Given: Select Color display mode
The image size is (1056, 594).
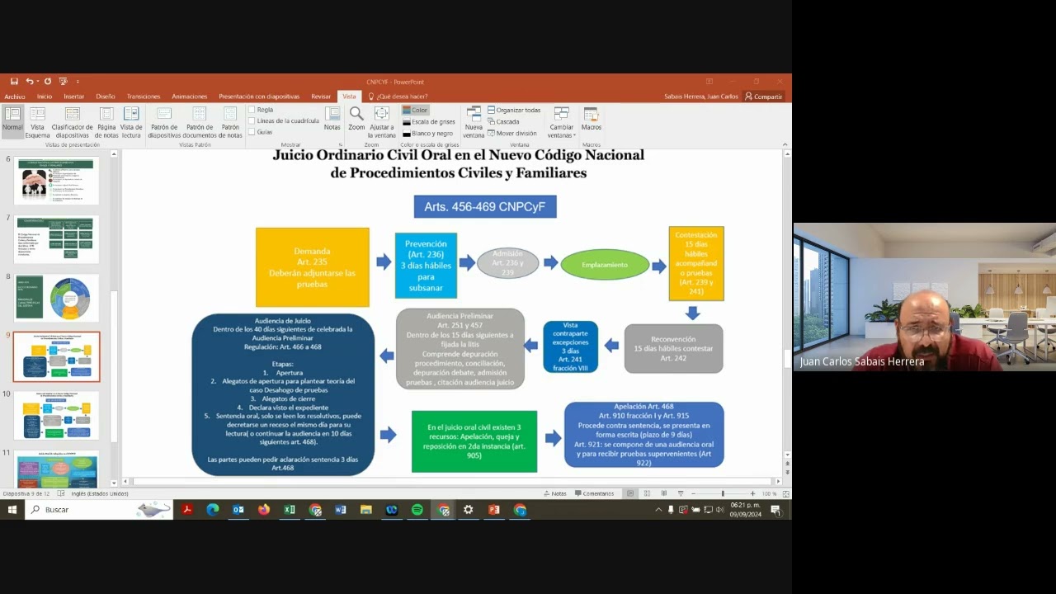Looking at the screenshot, I should point(415,110).
